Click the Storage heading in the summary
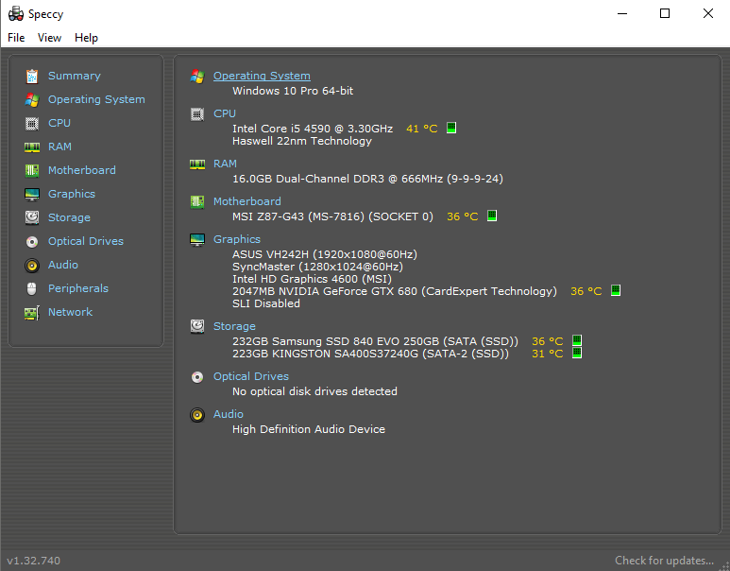This screenshot has height=571, width=730. pos(234,326)
